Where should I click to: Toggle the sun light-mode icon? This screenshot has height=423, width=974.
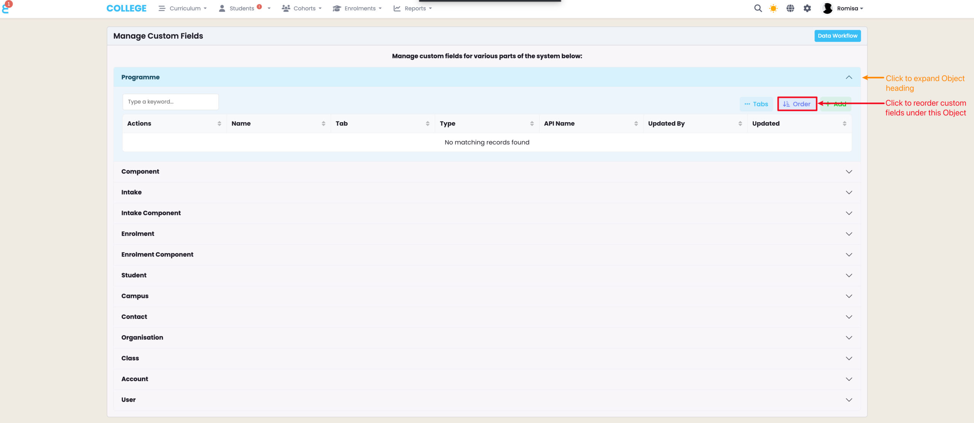coord(773,8)
